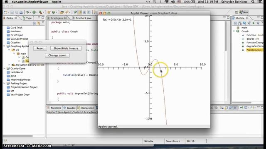The height and width of the screenshot is (149, 266).
Task: Open the Run button dropdown arrow
Action: [x=37, y=12]
